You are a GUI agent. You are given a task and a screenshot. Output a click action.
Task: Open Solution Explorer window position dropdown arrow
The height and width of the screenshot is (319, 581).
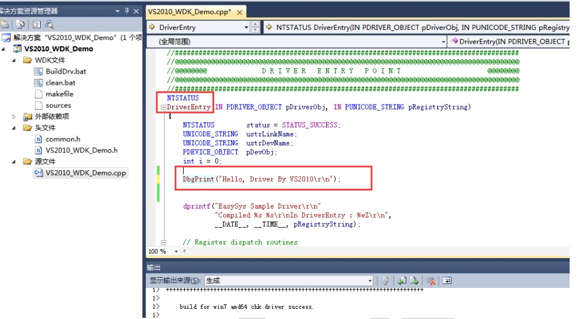click(x=117, y=11)
